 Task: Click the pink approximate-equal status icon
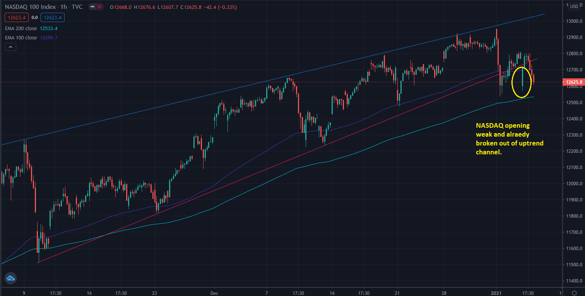click(99, 7)
